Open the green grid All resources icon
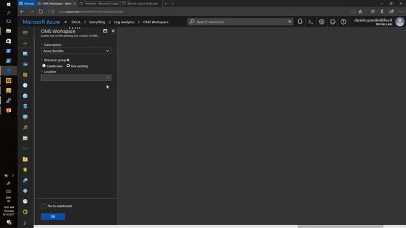The height and width of the screenshot is (228, 406). click(25, 75)
